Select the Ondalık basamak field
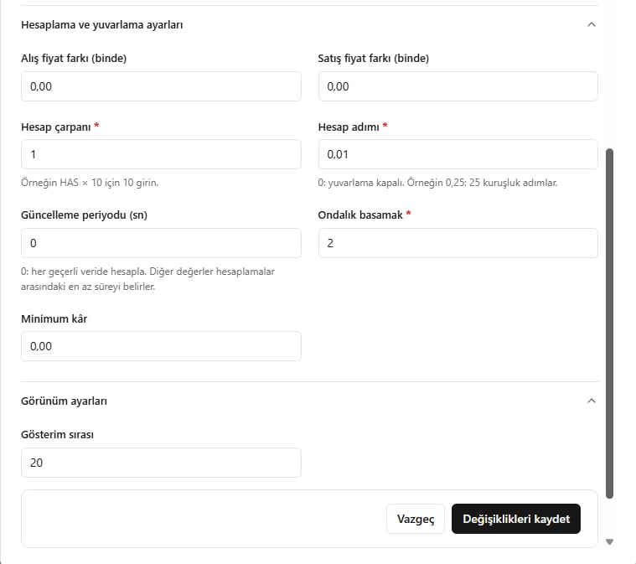Viewport: 636px width, 564px height. (458, 243)
